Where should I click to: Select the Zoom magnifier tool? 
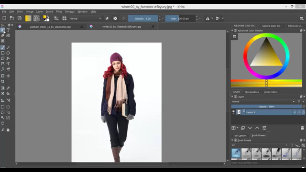pos(3,130)
